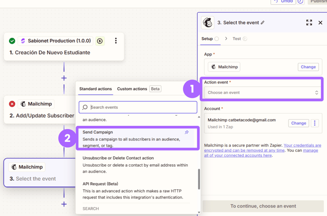The image size is (327, 216).
Task: Open the three-dot menu on Sabionet step
Action: 116,41
